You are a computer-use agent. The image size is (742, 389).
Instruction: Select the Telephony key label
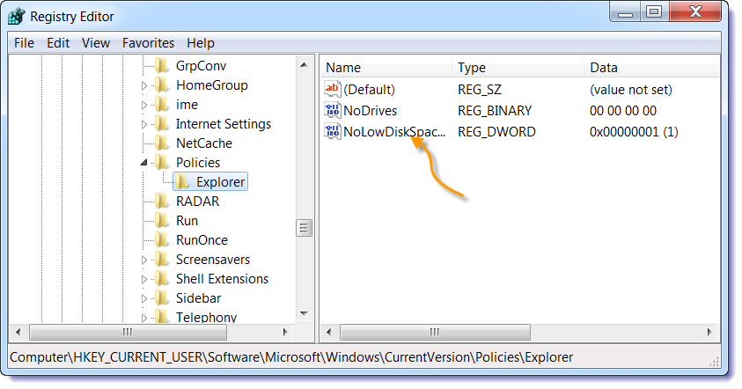tap(206, 317)
